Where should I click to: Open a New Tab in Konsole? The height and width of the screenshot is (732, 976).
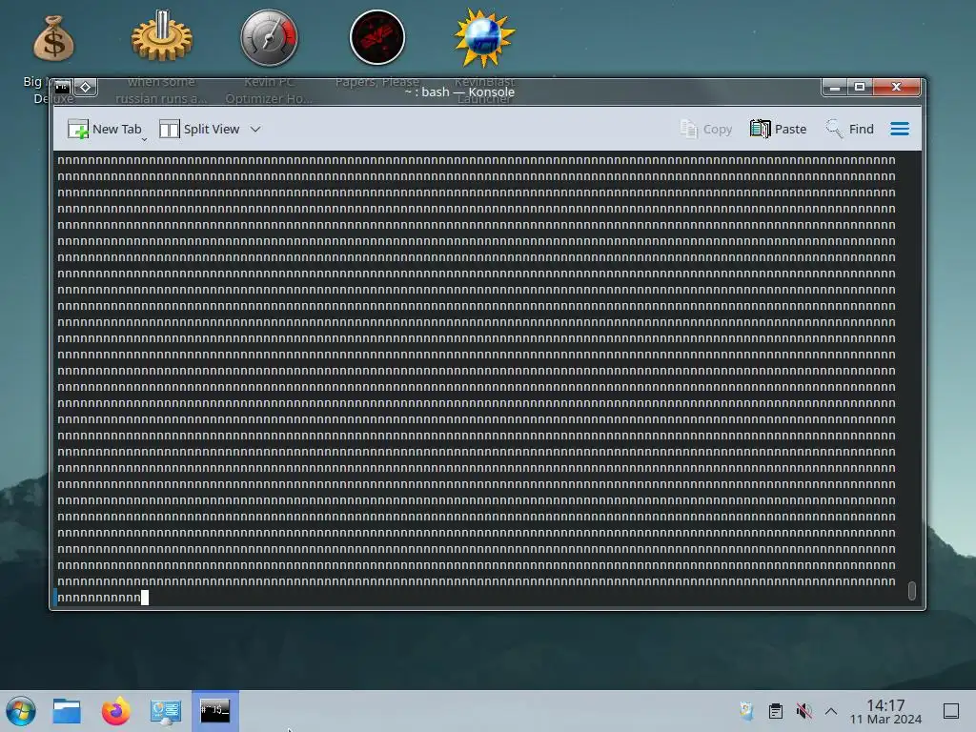pyautogui.click(x=105, y=129)
